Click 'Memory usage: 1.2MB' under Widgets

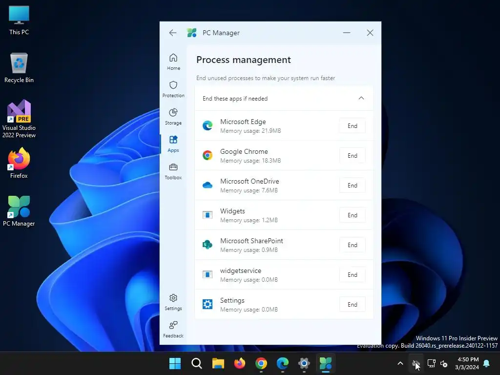point(249,220)
